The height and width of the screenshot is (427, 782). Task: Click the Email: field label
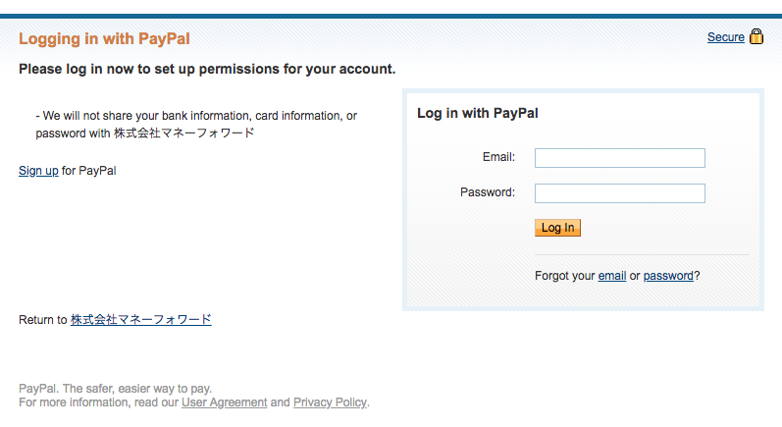(498, 157)
